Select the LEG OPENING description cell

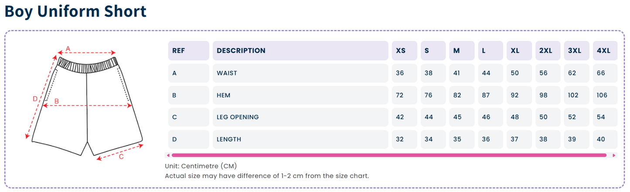point(300,117)
